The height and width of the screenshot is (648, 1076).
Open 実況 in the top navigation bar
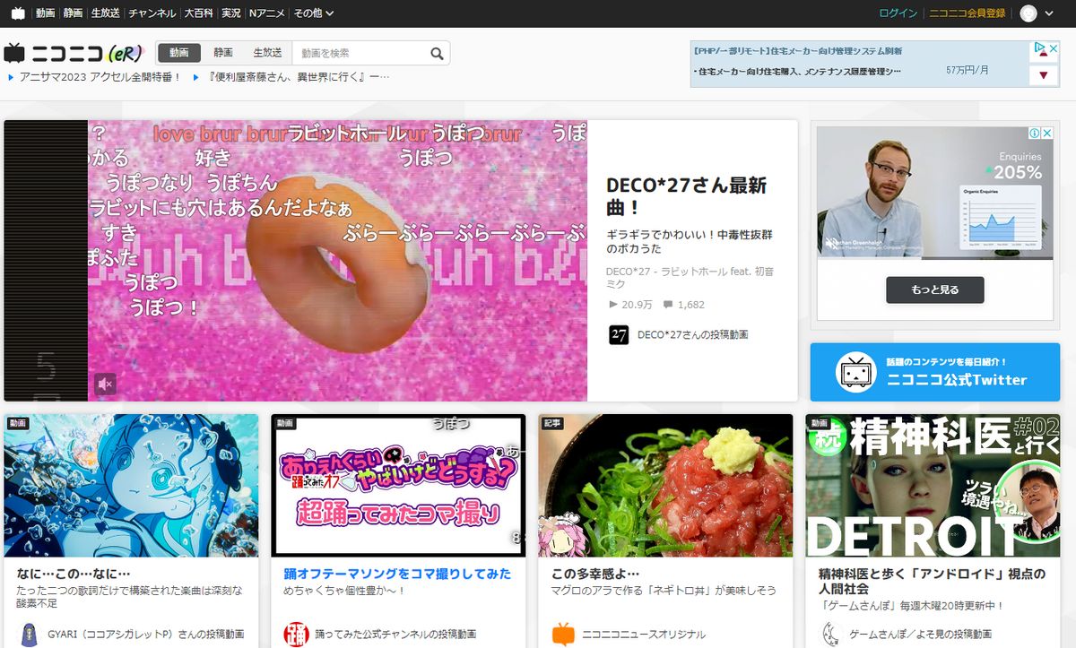[231, 13]
